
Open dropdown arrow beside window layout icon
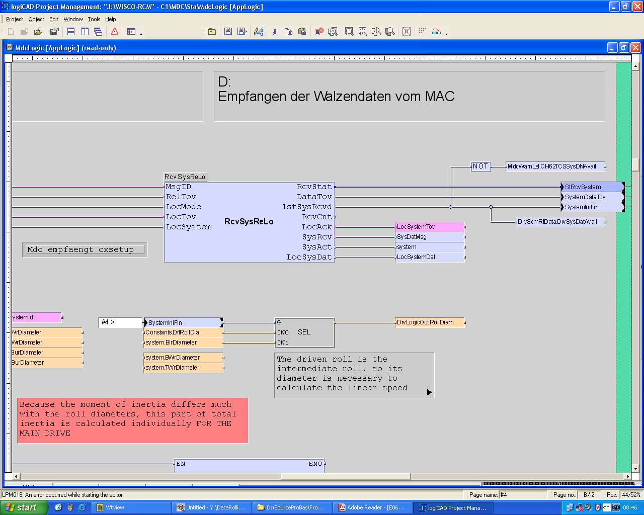(x=141, y=34)
